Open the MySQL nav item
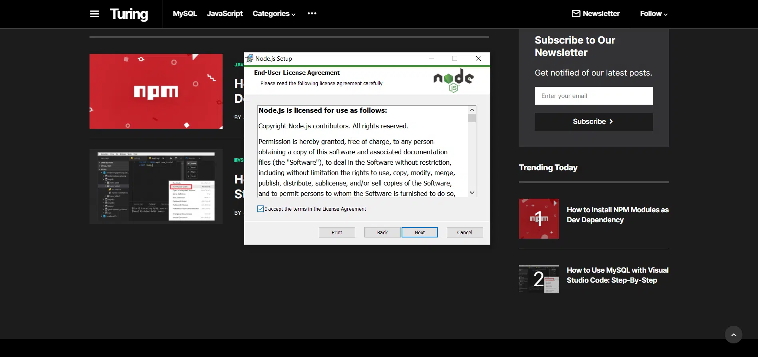 pyautogui.click(x=185, y=14)
